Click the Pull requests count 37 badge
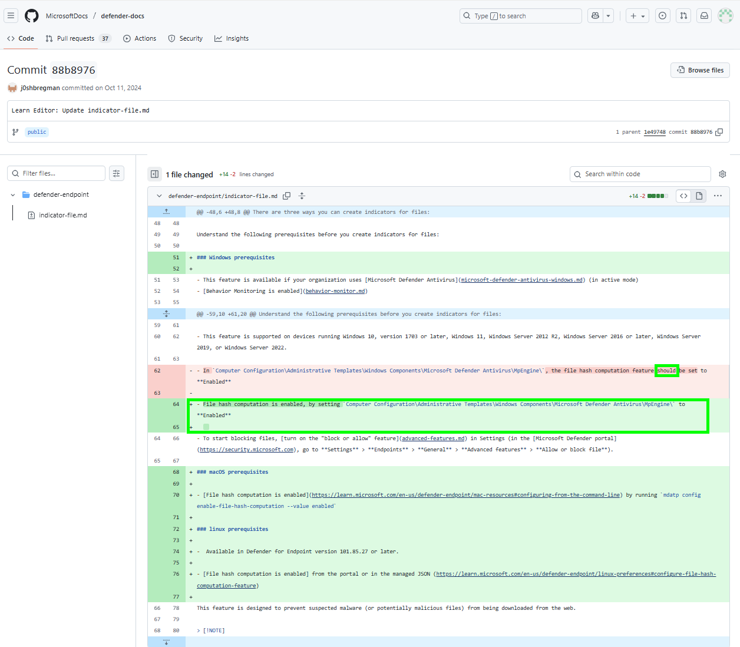 (x=105, y=38)
